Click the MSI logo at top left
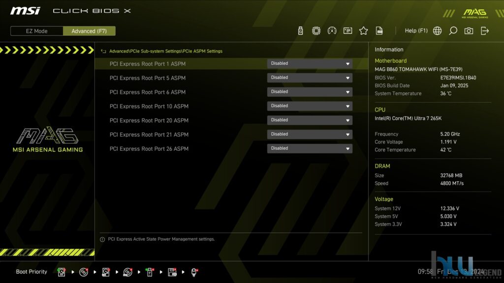 (x=25, y=11)
